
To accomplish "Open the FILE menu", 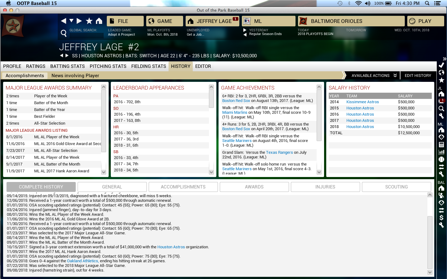I will pyautogui.click(x=125, y=21).
